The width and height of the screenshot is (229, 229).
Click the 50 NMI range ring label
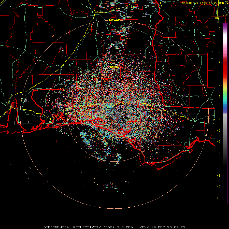click(x=114, y=67)
